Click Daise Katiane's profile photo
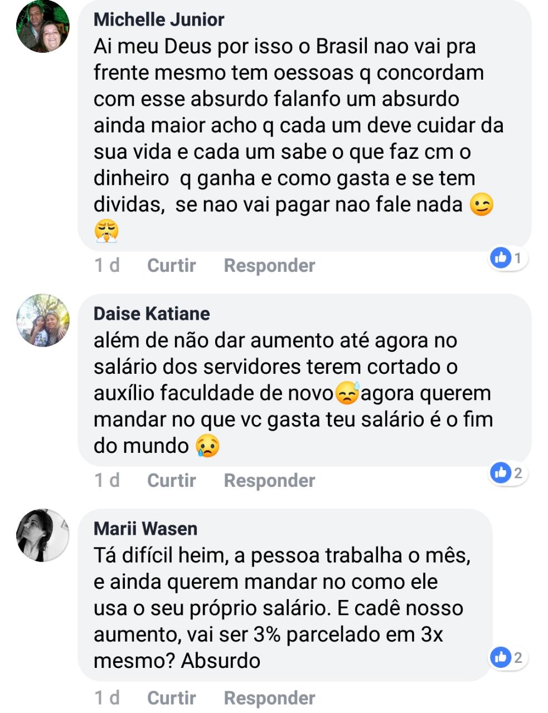Screen dimensions: 548x713 click(x=43, y=320)
